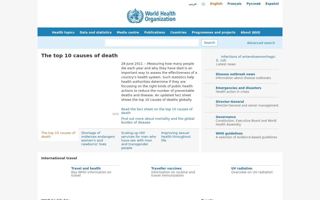Switch language to Русский
320x200 pixels.
[x=253, y=4]
